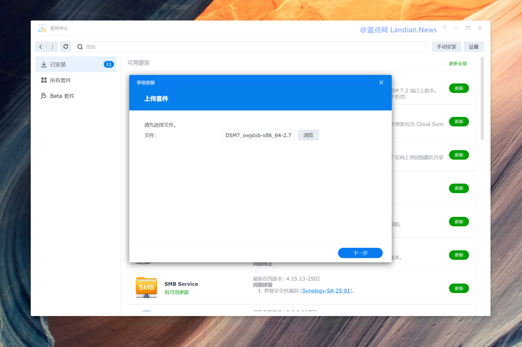Click the selected file path field
The width and height of the screenshot is (522, 347).
click(x=258, y=135)
